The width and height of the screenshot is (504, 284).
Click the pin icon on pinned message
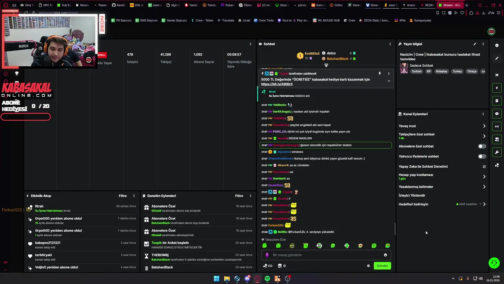click(380, 73)
